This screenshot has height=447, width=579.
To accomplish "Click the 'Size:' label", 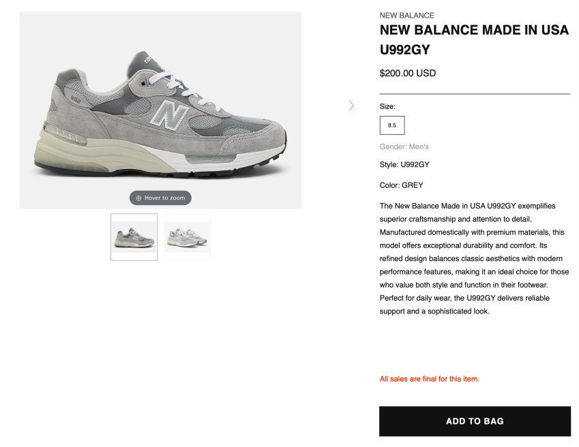I will click(387, 106).
